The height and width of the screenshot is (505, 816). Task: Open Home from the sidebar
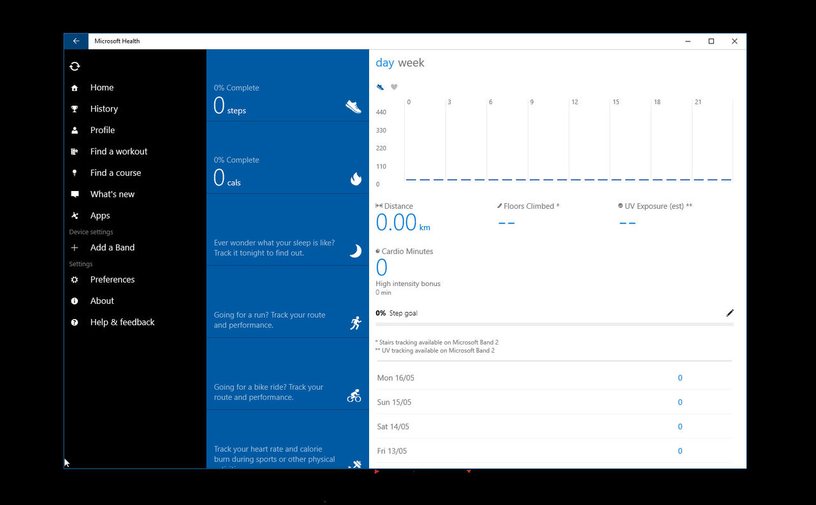75,87
